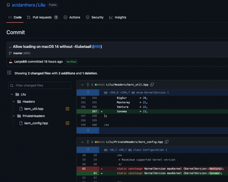228x182 pixels.
Task: Click the diffstat squares for kern_config.hpp
Action: (99, 142)
